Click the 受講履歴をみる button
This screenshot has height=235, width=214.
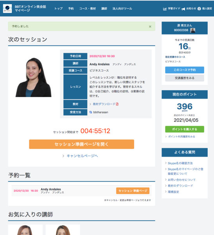[185, 78]
